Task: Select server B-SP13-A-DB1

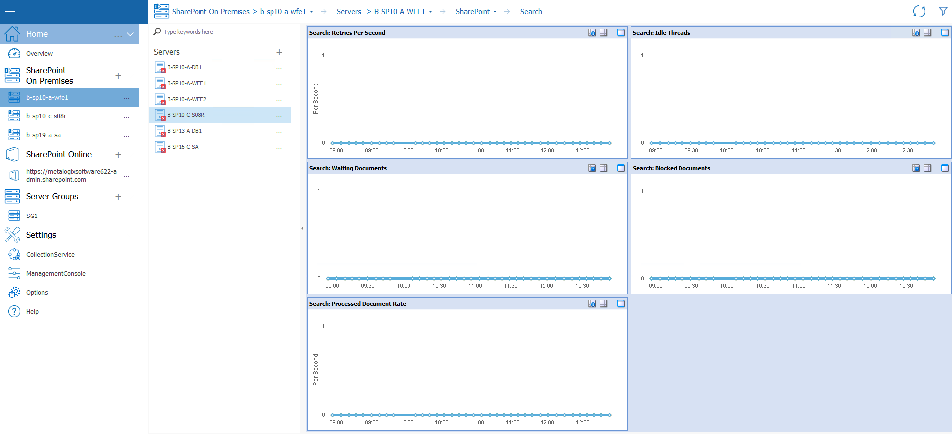Action: [184, 131]
